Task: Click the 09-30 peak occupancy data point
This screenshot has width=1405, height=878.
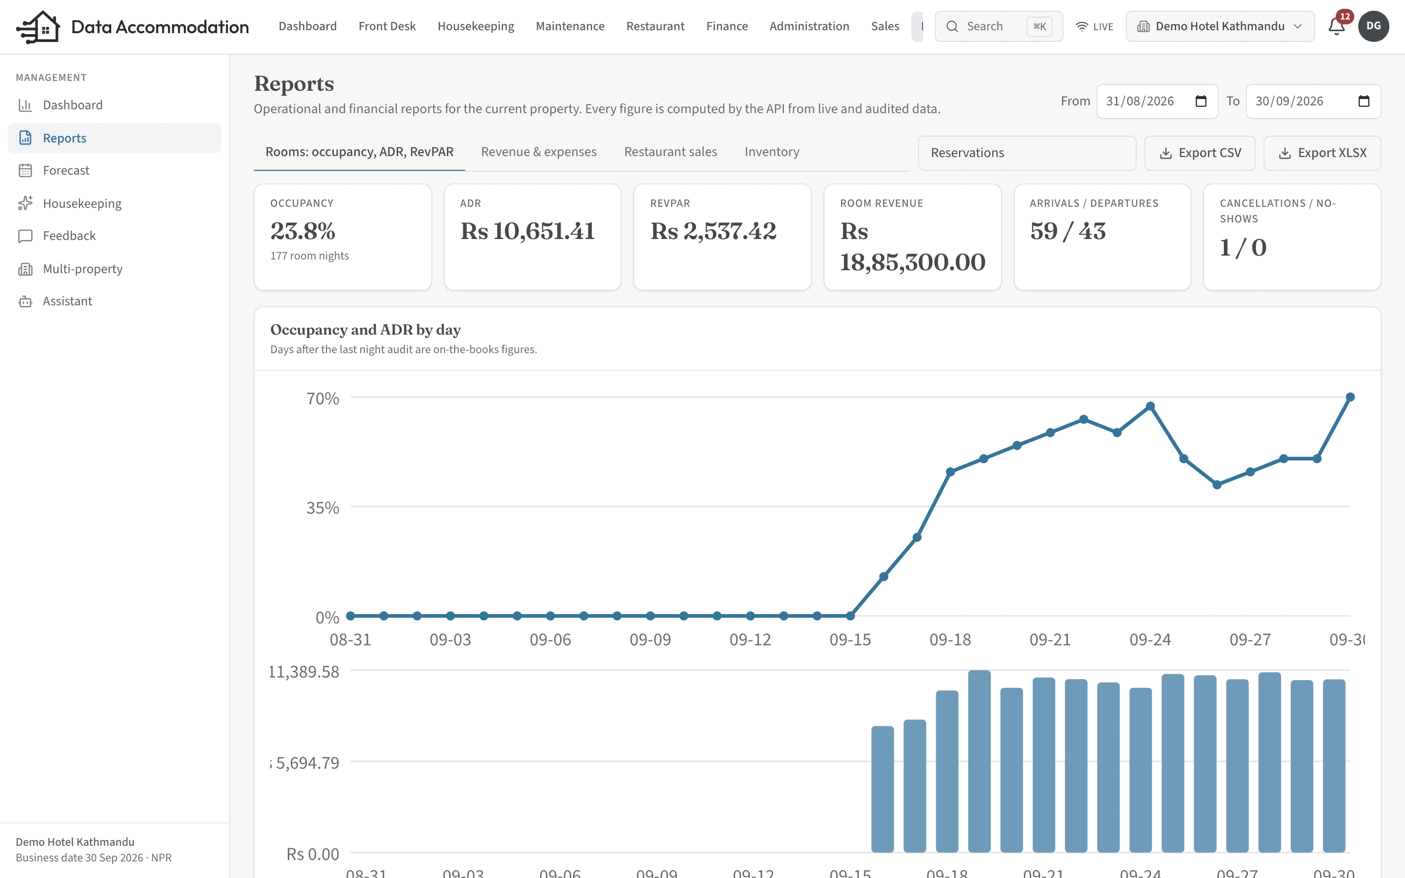Action: pos(1350,397)
